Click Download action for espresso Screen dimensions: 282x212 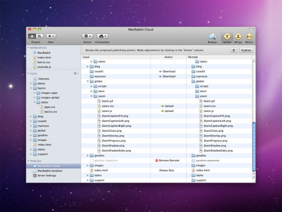[168, 76]
